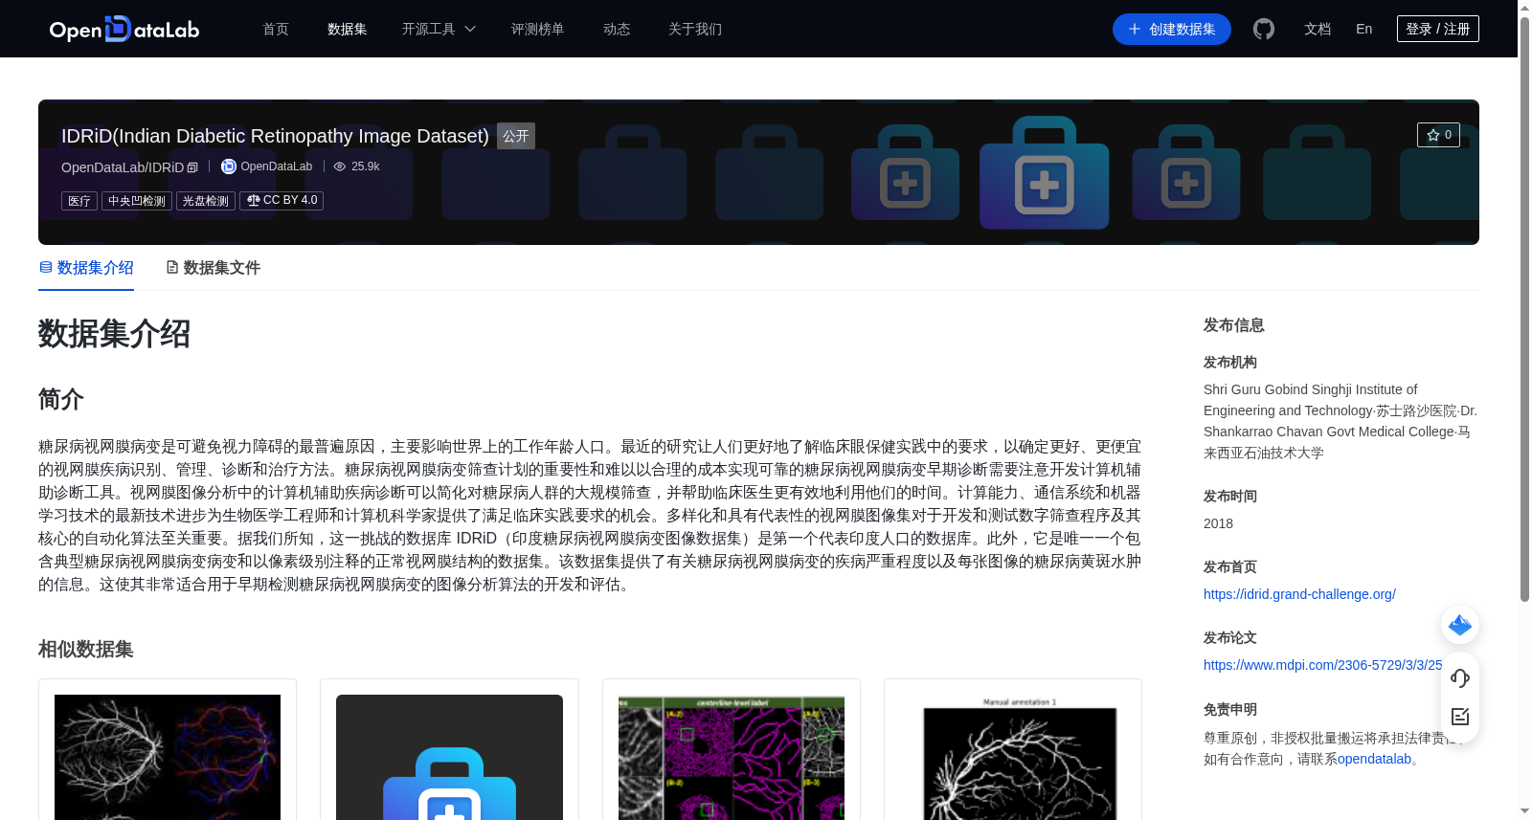Click the 2018 release year text
This screenshot has height=820, width=1532.
[1218, 523]
